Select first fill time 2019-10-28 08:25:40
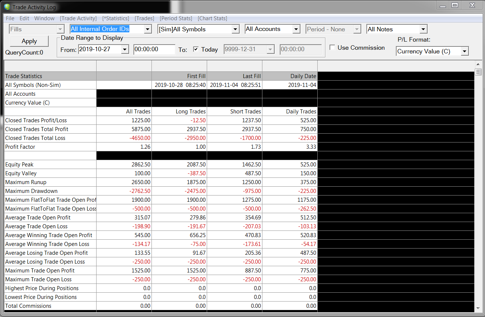The width and height of the screenshot is (485, 317). tap(180, 85)
